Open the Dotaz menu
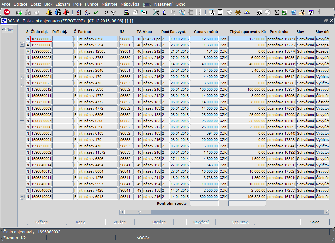The width and height of the screenshot is (335, 243). (x=36, y=4)
